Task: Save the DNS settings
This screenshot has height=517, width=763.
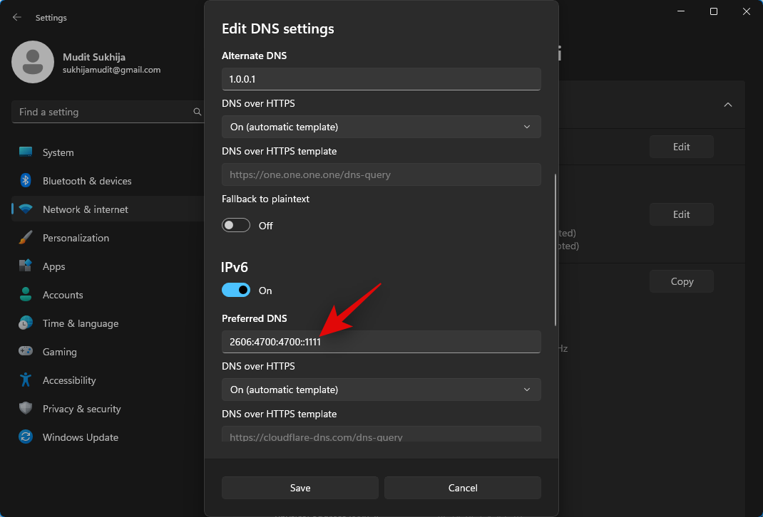Action: coord(299,488)
